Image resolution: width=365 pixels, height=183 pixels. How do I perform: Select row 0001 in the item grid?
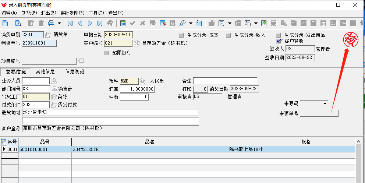pos(12,149)
